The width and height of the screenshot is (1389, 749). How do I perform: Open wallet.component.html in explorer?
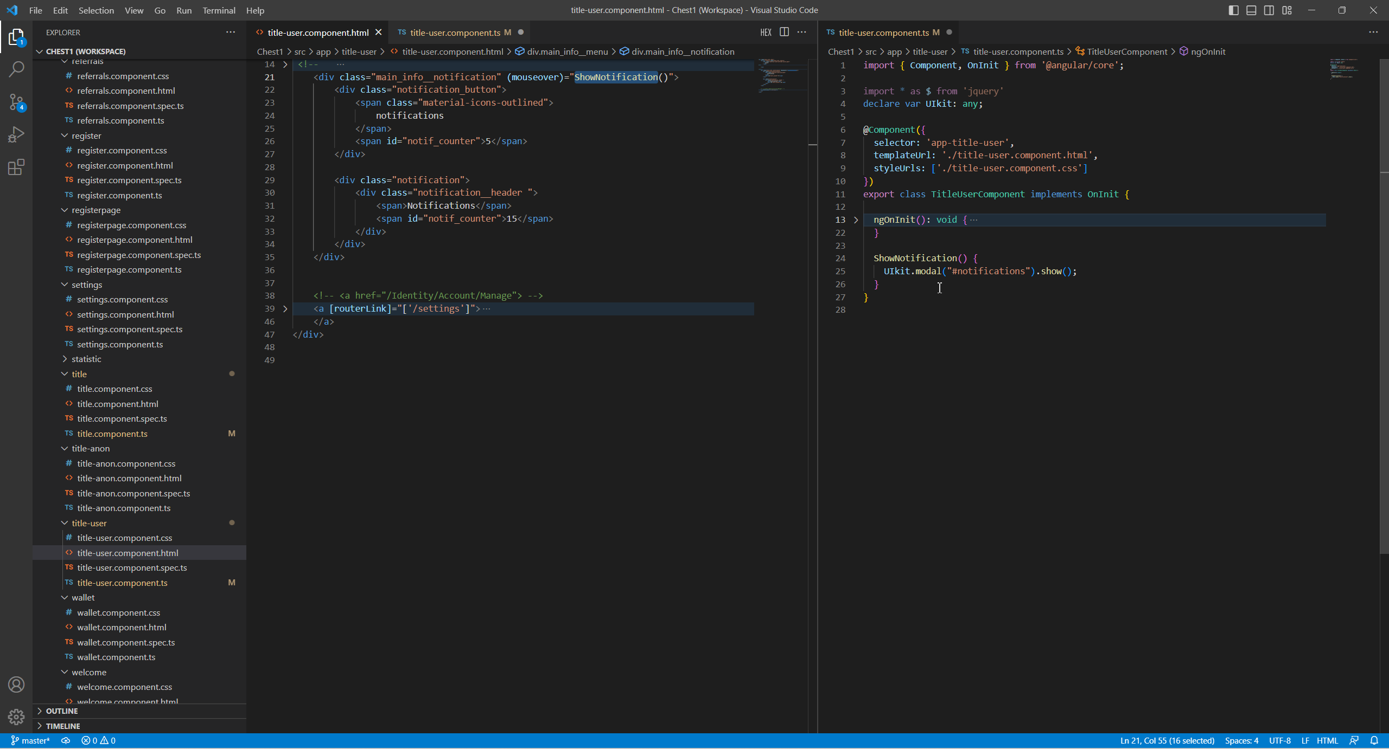point(122,627)
